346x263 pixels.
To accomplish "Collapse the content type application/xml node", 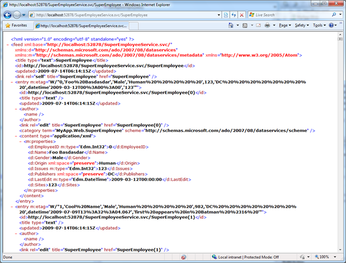I will 16,136.
